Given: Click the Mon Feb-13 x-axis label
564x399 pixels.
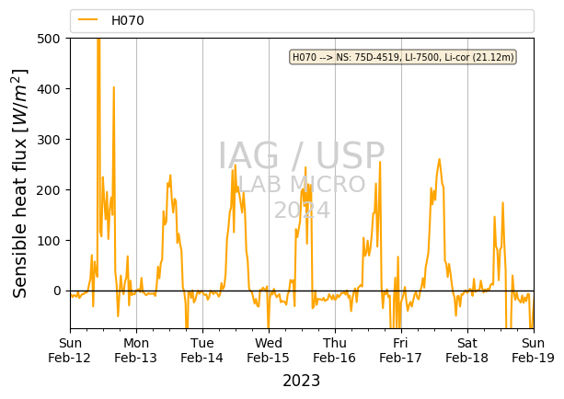Looking at the screenshot, I should 136,350.
